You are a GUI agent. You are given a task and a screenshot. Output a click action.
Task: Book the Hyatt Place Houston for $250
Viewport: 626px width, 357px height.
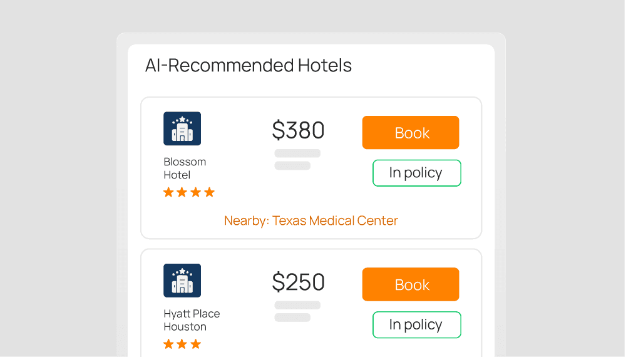click(411, 284)
